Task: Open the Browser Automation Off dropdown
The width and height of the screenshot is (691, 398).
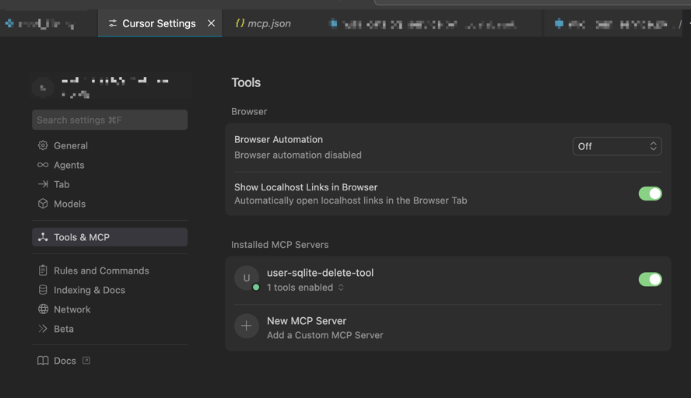Action: [617, 146]
